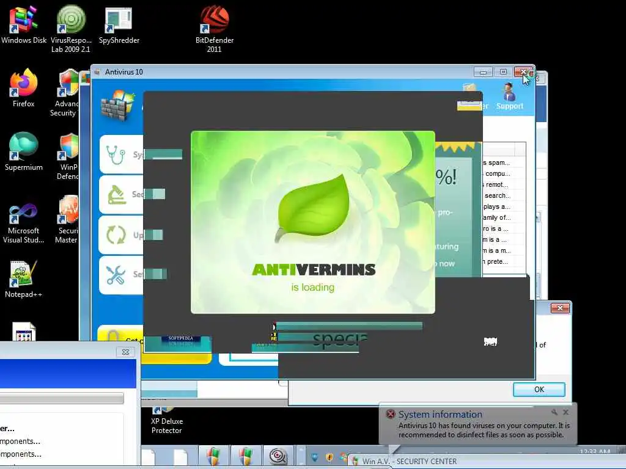Screen dimensions: 626x469
Task: Click the blue shield tray icon
Action: pos(315,457)
